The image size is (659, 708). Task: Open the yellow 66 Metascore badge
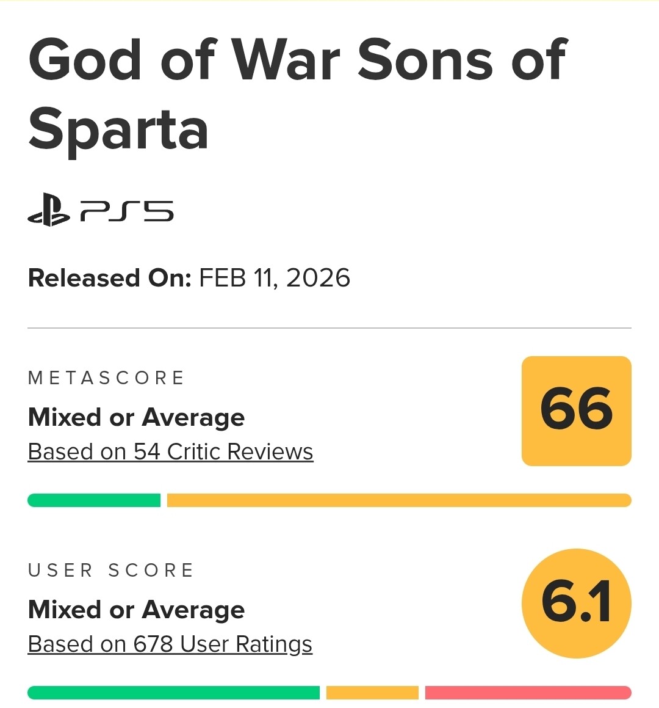576,411
